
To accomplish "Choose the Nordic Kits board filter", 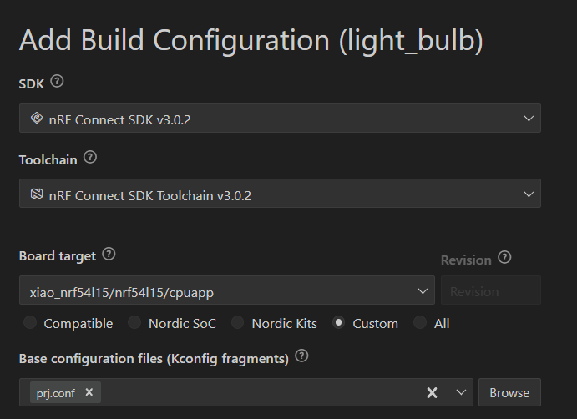I will (x=237, y=322).
